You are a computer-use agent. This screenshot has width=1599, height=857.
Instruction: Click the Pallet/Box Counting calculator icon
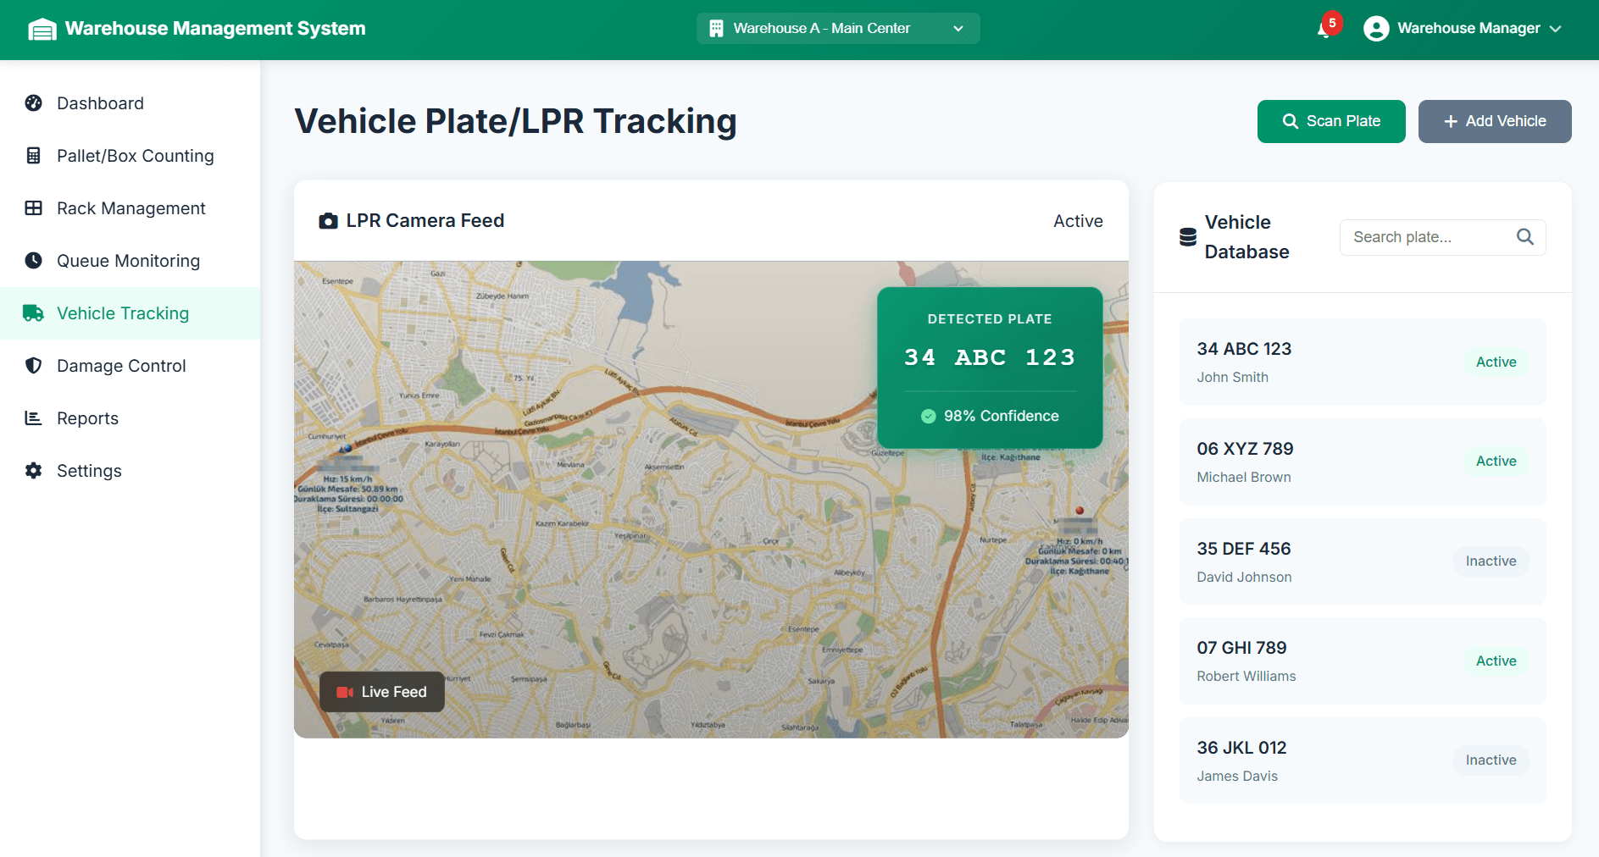pyautogui.click(x=34, y=156)
